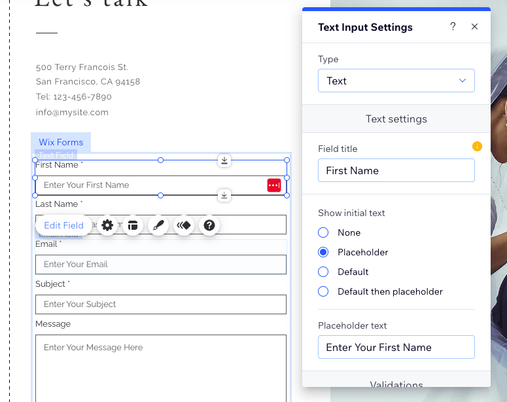
Task: Open the Help icon in field toolbar
Action: tap(209, 225)
